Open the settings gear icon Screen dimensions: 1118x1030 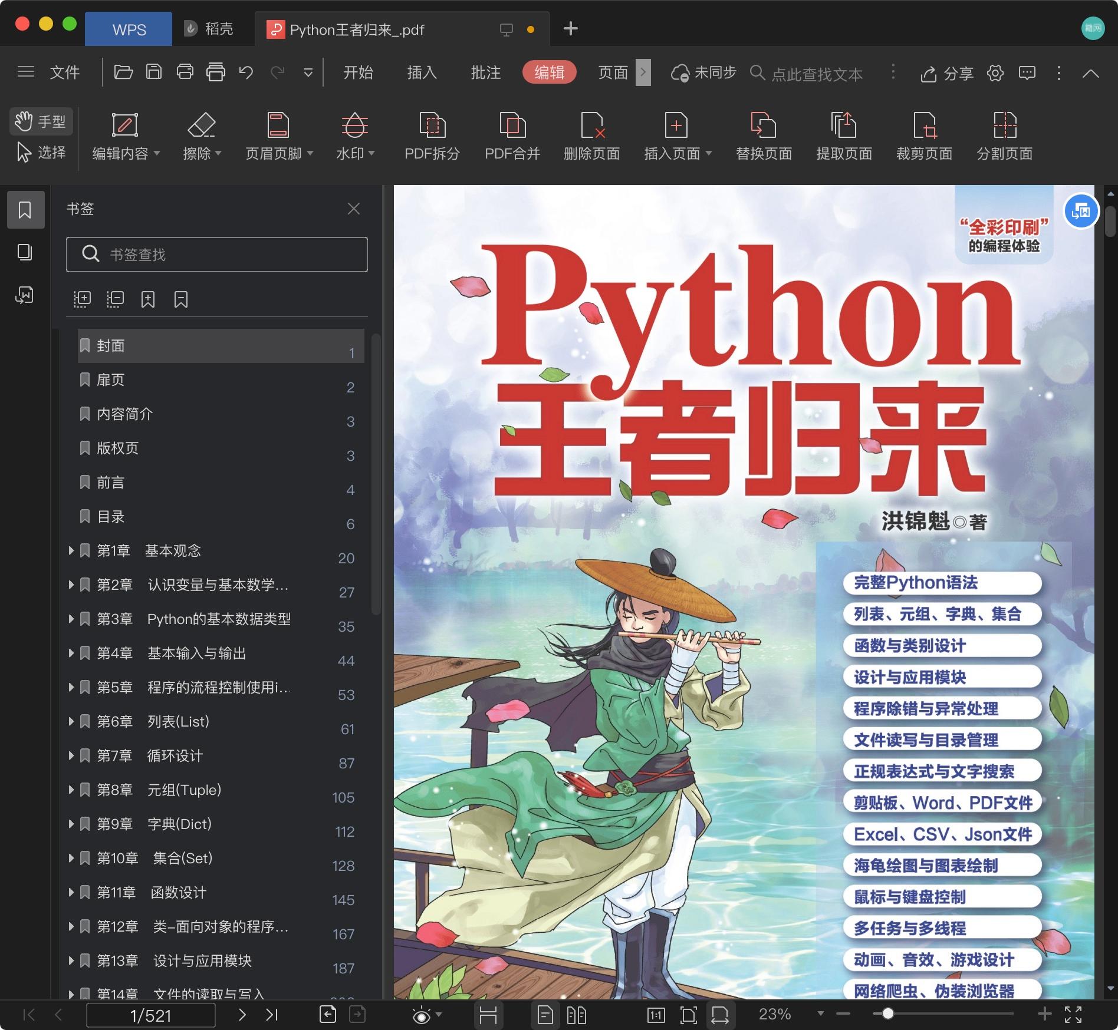tap(995, 73)
